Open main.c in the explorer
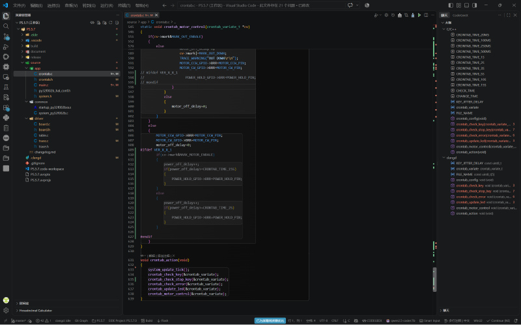 click(x=44, y=85)
